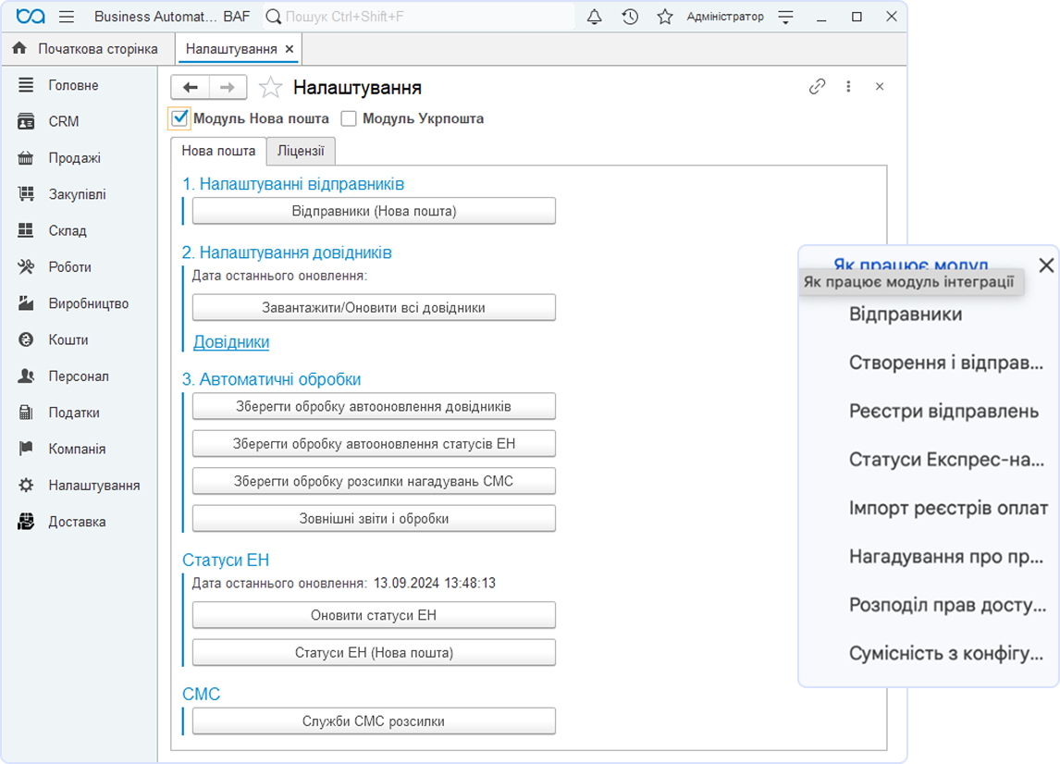Open the CRM section
Image resolution: width=1060 pixels, height=764 pixels.
pyautogui.click(x=64, y=122)
